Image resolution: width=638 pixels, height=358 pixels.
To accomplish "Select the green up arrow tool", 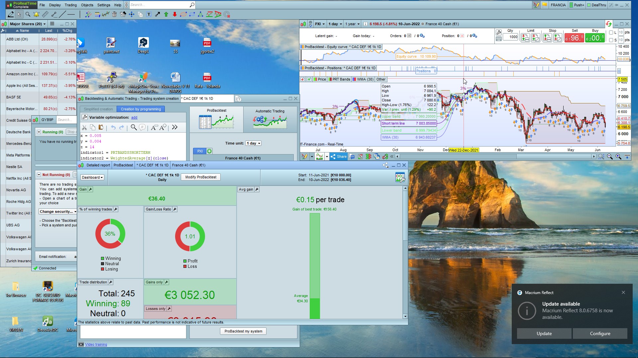I will 166,14.
